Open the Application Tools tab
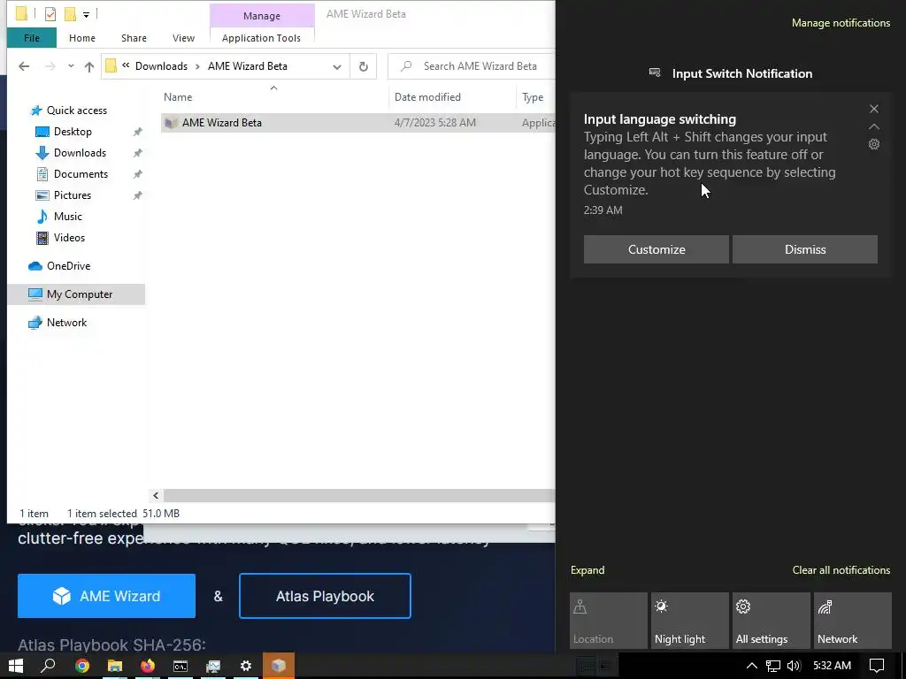Viewport: 906px width, 679px height. pyautogui.click(x=261, y=38)
